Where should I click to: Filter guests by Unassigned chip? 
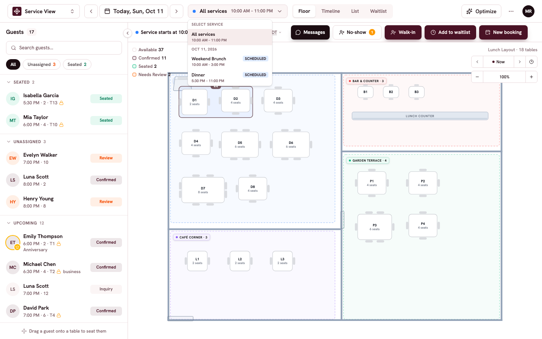coord(41,64)
